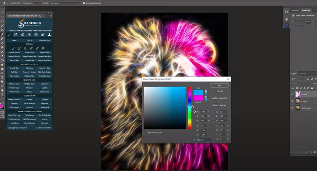Screen dimensions: 317x171
Task: Click Cancel in Color Picker
Action: (x=220, y=91)
